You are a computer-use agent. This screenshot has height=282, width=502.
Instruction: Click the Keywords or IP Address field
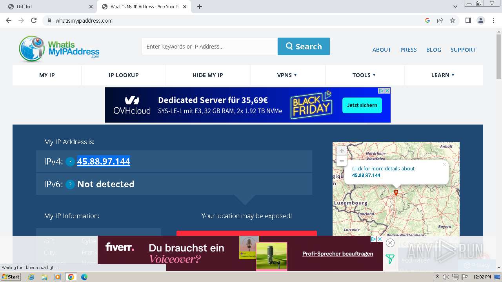209,46
